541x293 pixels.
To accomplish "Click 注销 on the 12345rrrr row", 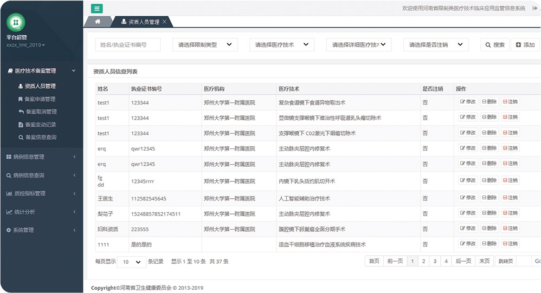I will click(510, 180).
